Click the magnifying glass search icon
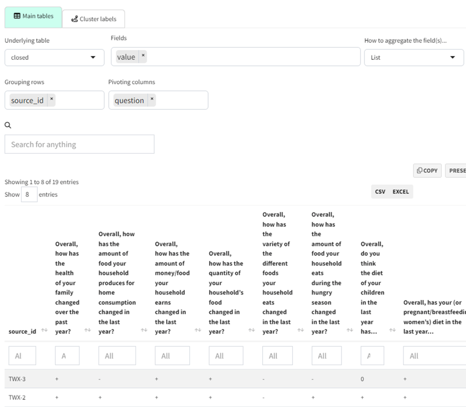Image resolution: width=466 pixels, height=407 pixels. pos(7,126)
